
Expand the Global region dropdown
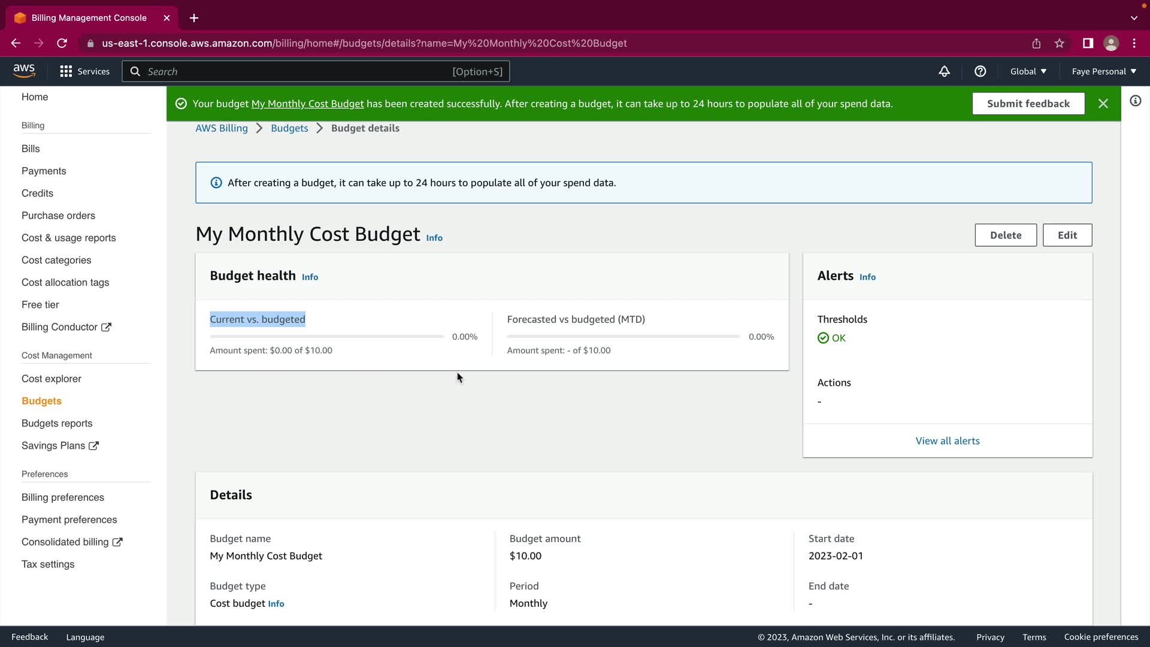[1028, 71]
